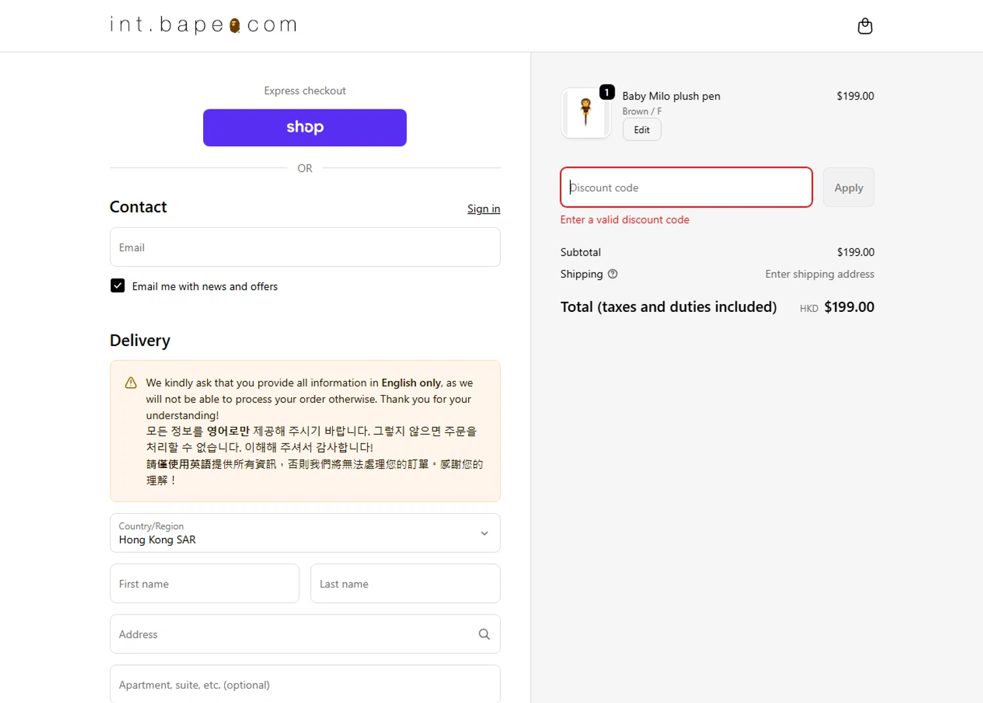Image resolution: width=983 pixels, height=703 pixels.
Task: Click the First name field
Action: pyautogui.click(x=204, y=584)
